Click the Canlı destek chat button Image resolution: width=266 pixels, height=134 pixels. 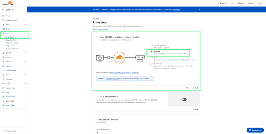coord(255,130)
